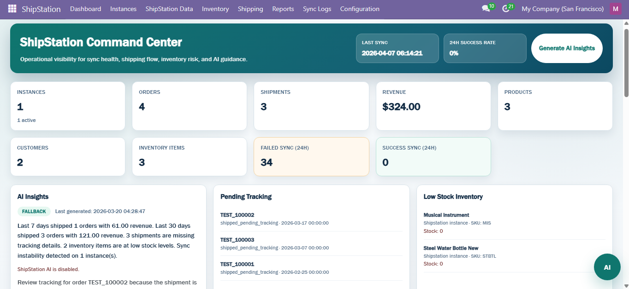Click the user avatar M icon
The height and width of the screenshot is (289, 629).
615,9
